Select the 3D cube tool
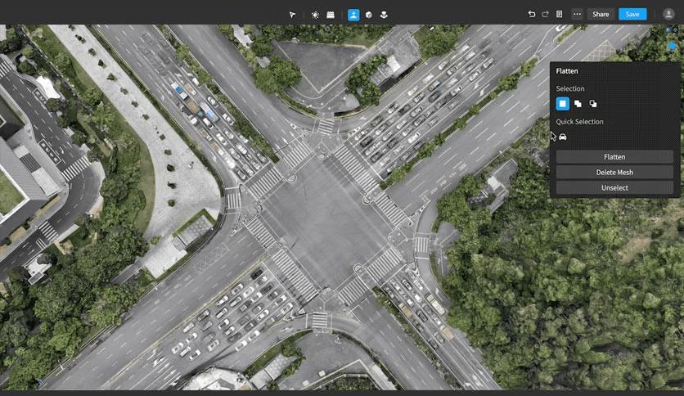Viewport: 684px width, 396px height. pos(369,15)
